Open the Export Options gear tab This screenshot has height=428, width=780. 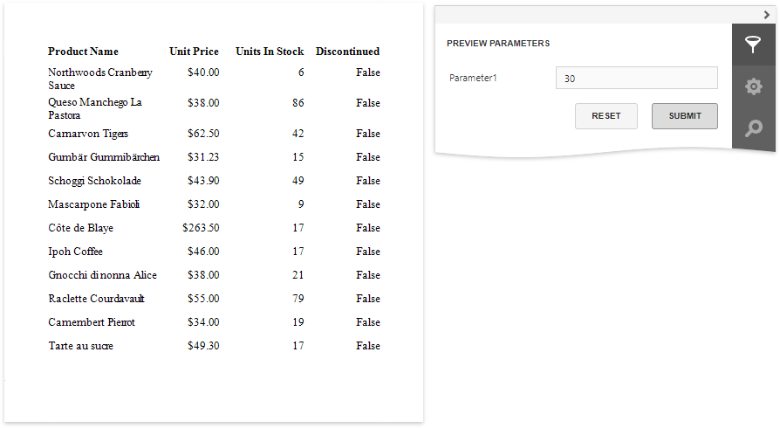[753, 86]
